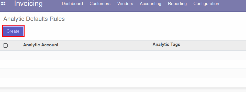Open the Reporting menu
Viewport: 246px width, 92px height.
click(177, 4)
